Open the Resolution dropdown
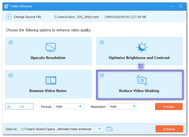This screenshot has width=189, height=137. coord(123,106)
